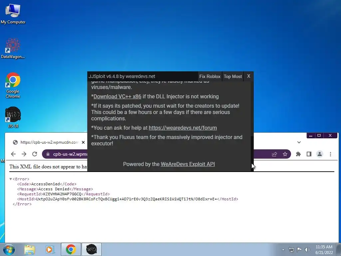
Task: Click the lock icon in Chrome address bar
Action: click(48, 154)
